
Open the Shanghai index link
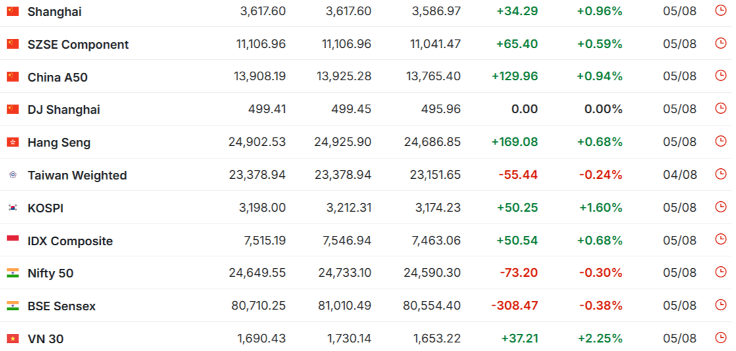tap(55, 12)
